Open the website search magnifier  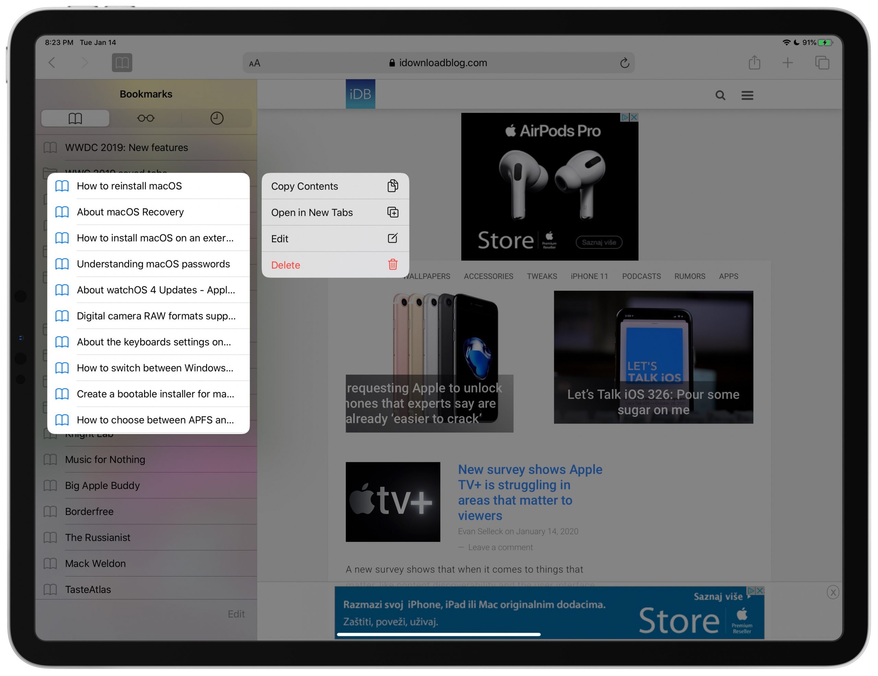point(720,95)
